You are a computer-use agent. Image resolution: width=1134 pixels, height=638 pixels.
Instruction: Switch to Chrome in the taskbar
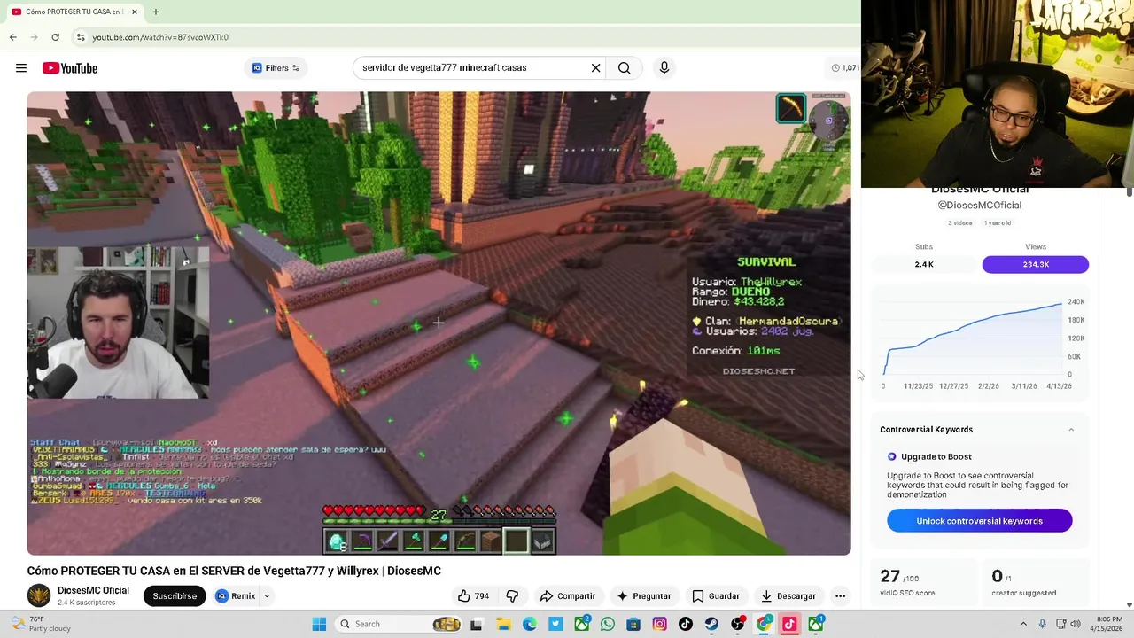coord(764,624)
